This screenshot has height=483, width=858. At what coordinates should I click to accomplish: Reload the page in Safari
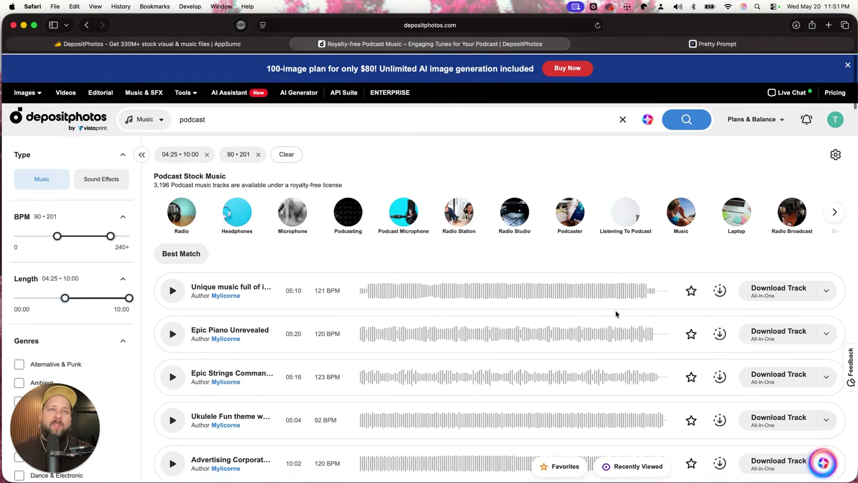pos(597,25)
